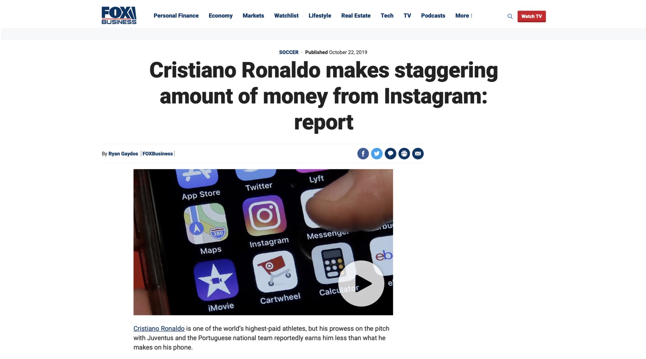Image resolution: width=646 pixels, height=359 pixels.
Task: Select the Real Estate menu item
Action: (356, 16)
